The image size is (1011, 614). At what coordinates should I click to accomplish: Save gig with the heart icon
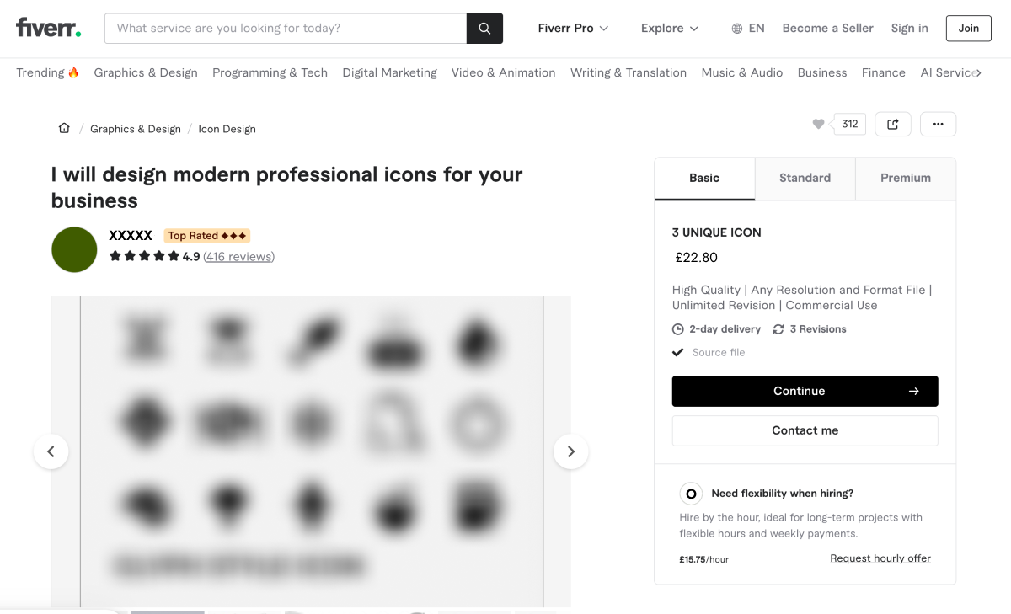pyautogui.click(x=818, y=124)
